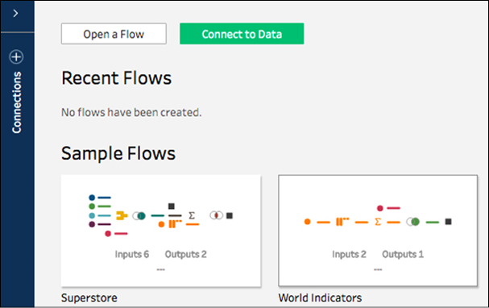
Task: Click the green Connect to Data button
Action: tap(242, 34)
